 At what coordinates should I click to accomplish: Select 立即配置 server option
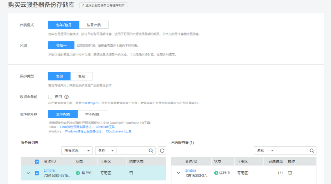[x=63, y=114]
